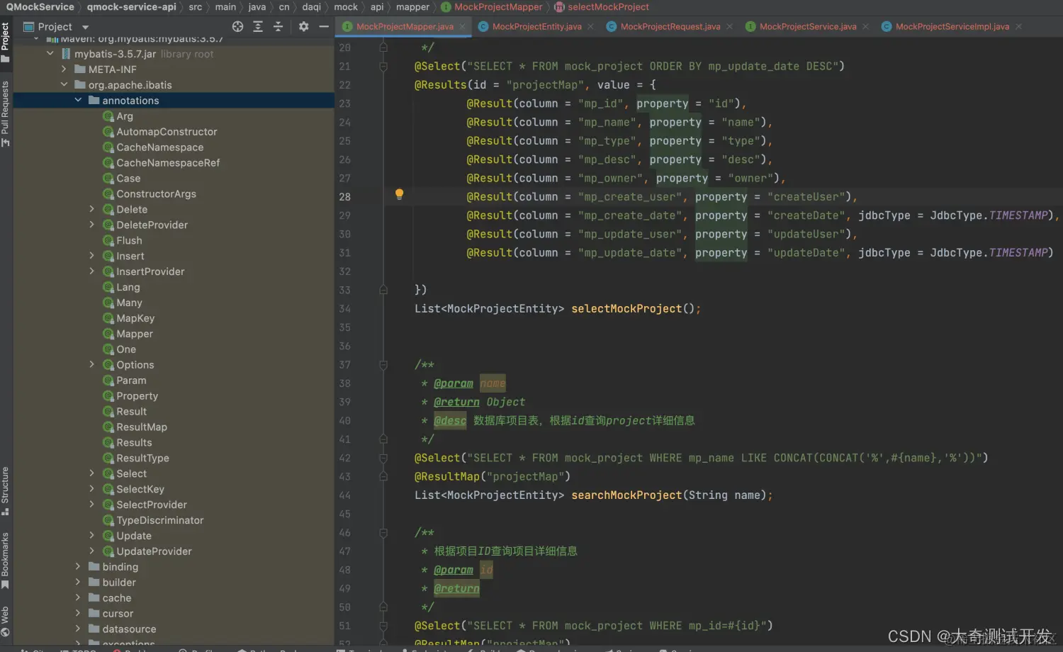The width and height of the screenshot is (1063, 652).
Task: Collapse the mybatis-3.5.7.jar node
Action: pyautogui.click(x=50, y=54)
